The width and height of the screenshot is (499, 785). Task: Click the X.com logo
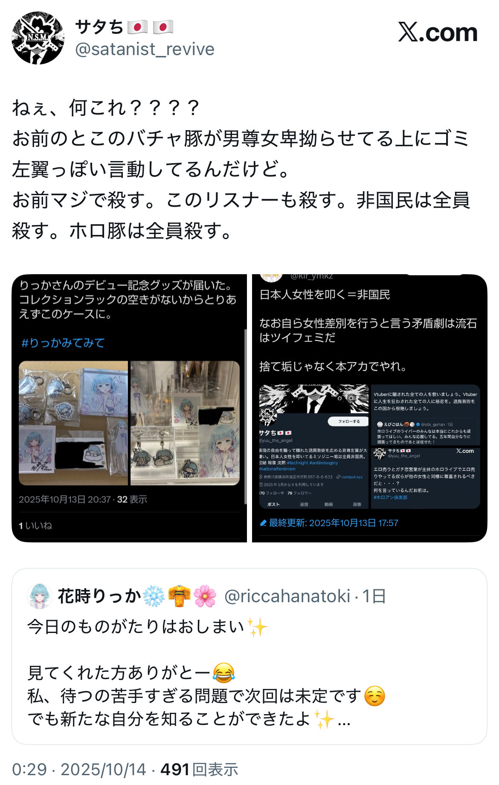coord(438,32)
